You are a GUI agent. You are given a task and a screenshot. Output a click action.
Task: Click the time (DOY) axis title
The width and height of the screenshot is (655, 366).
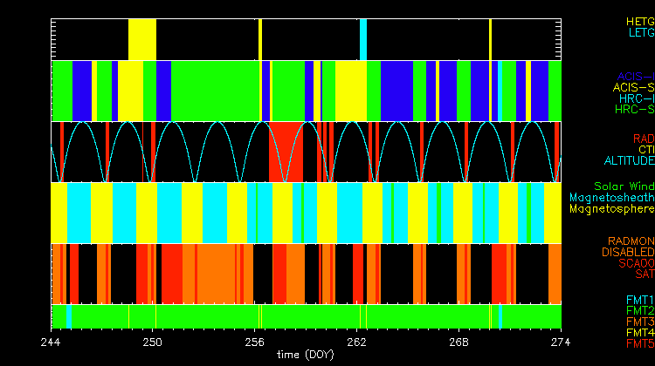(306, 355)
